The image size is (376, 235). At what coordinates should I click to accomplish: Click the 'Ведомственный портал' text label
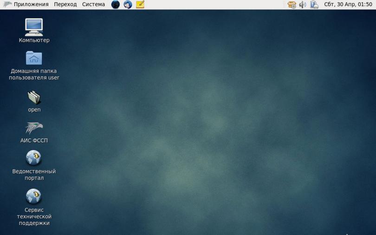pyautogui.click(x=34, y=175)
